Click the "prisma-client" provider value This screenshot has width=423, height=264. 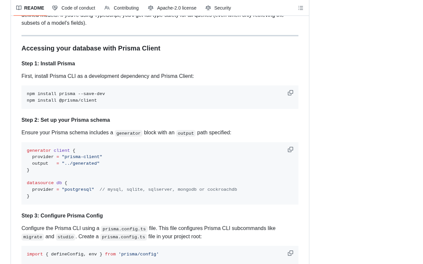tap(82, 157)
